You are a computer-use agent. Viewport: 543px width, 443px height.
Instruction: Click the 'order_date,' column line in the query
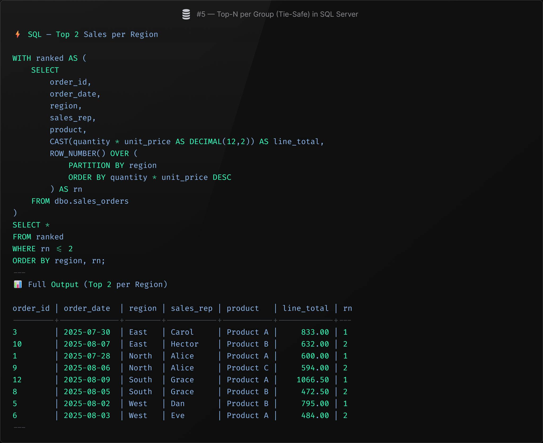(x=75, y=94)
